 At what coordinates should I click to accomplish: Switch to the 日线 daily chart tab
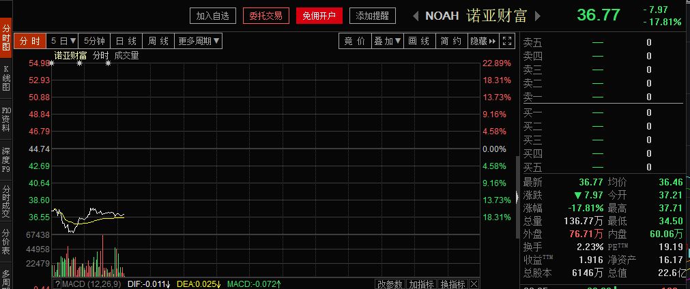point(126,42)
